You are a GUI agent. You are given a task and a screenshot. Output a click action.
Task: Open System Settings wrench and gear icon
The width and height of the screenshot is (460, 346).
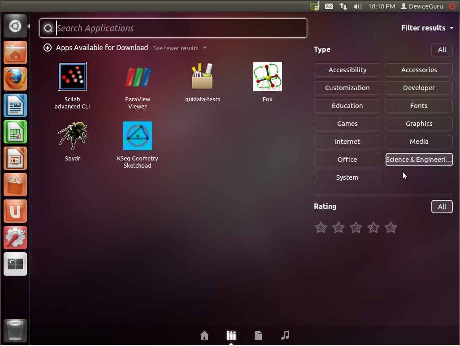(15, 238)
